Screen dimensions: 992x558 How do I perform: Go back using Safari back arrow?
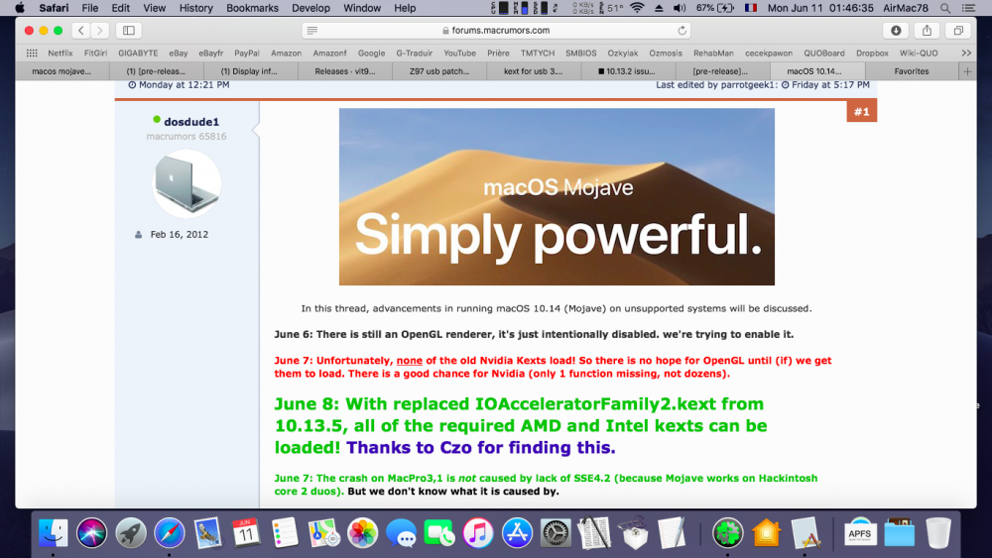[x=81, y=31]
